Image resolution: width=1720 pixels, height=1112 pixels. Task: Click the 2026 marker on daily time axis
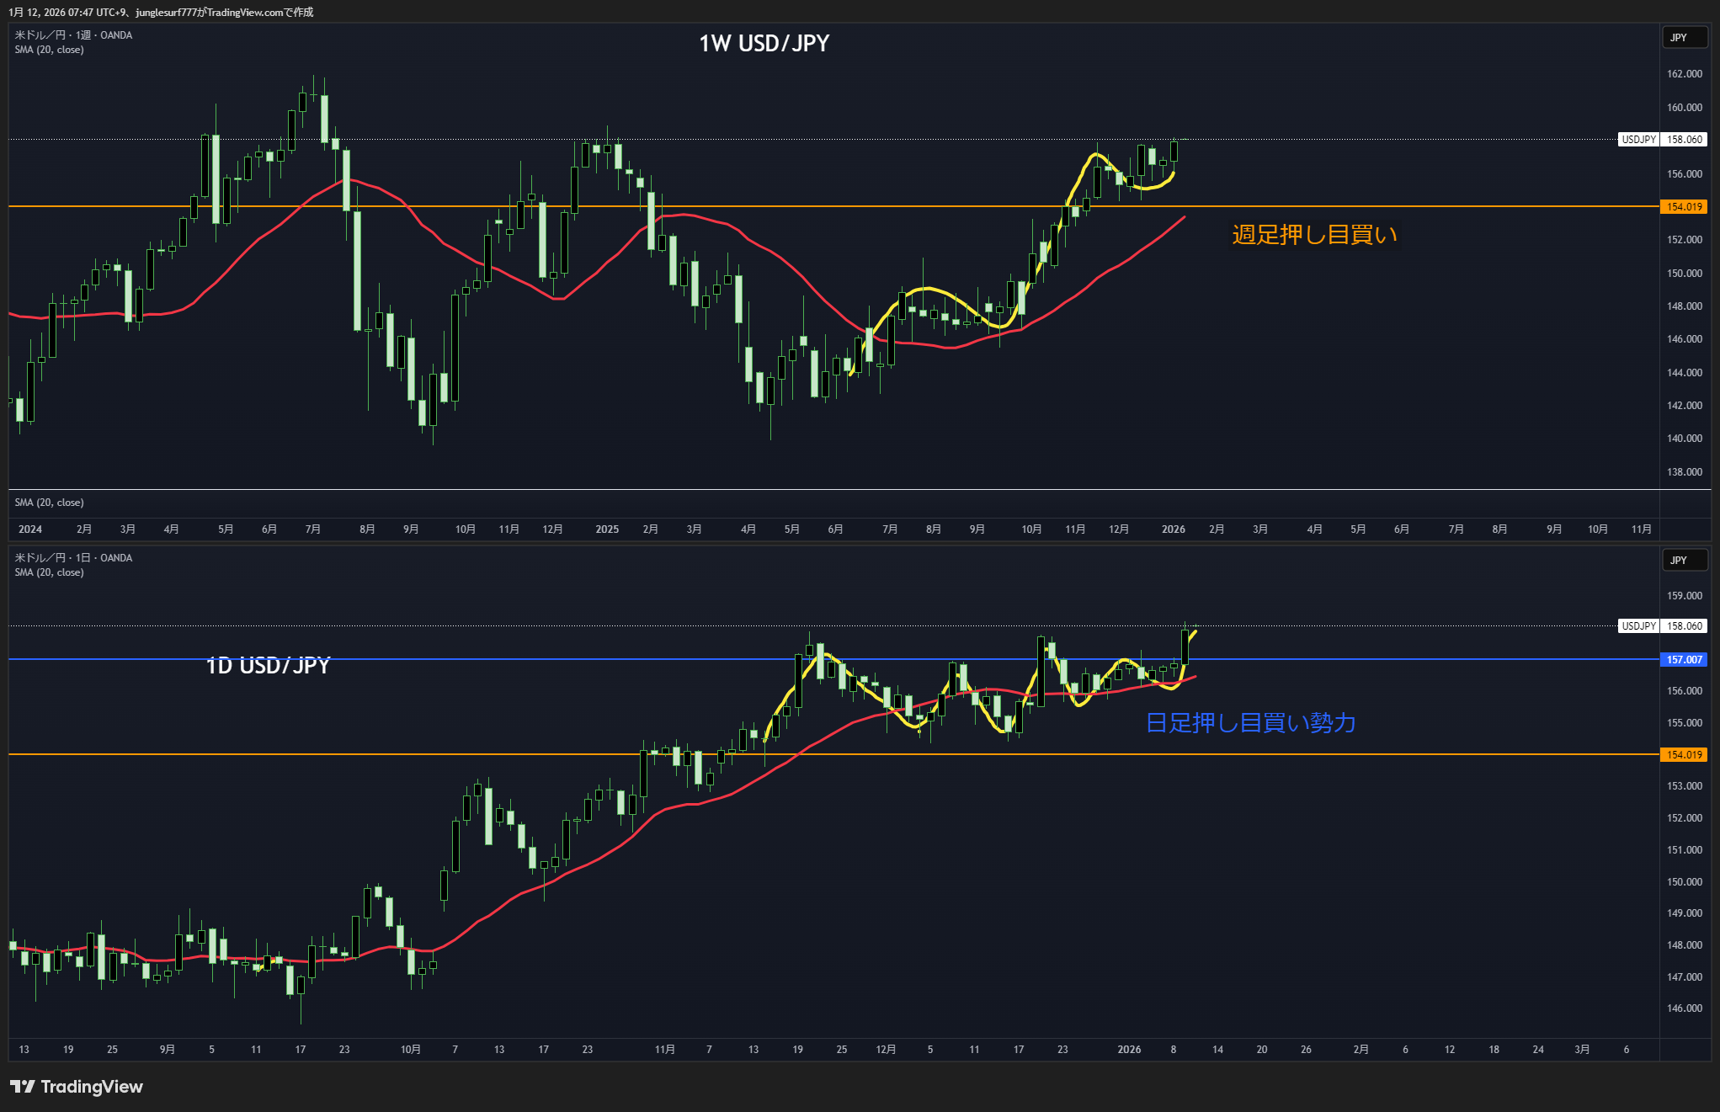coord(1129,1050)
